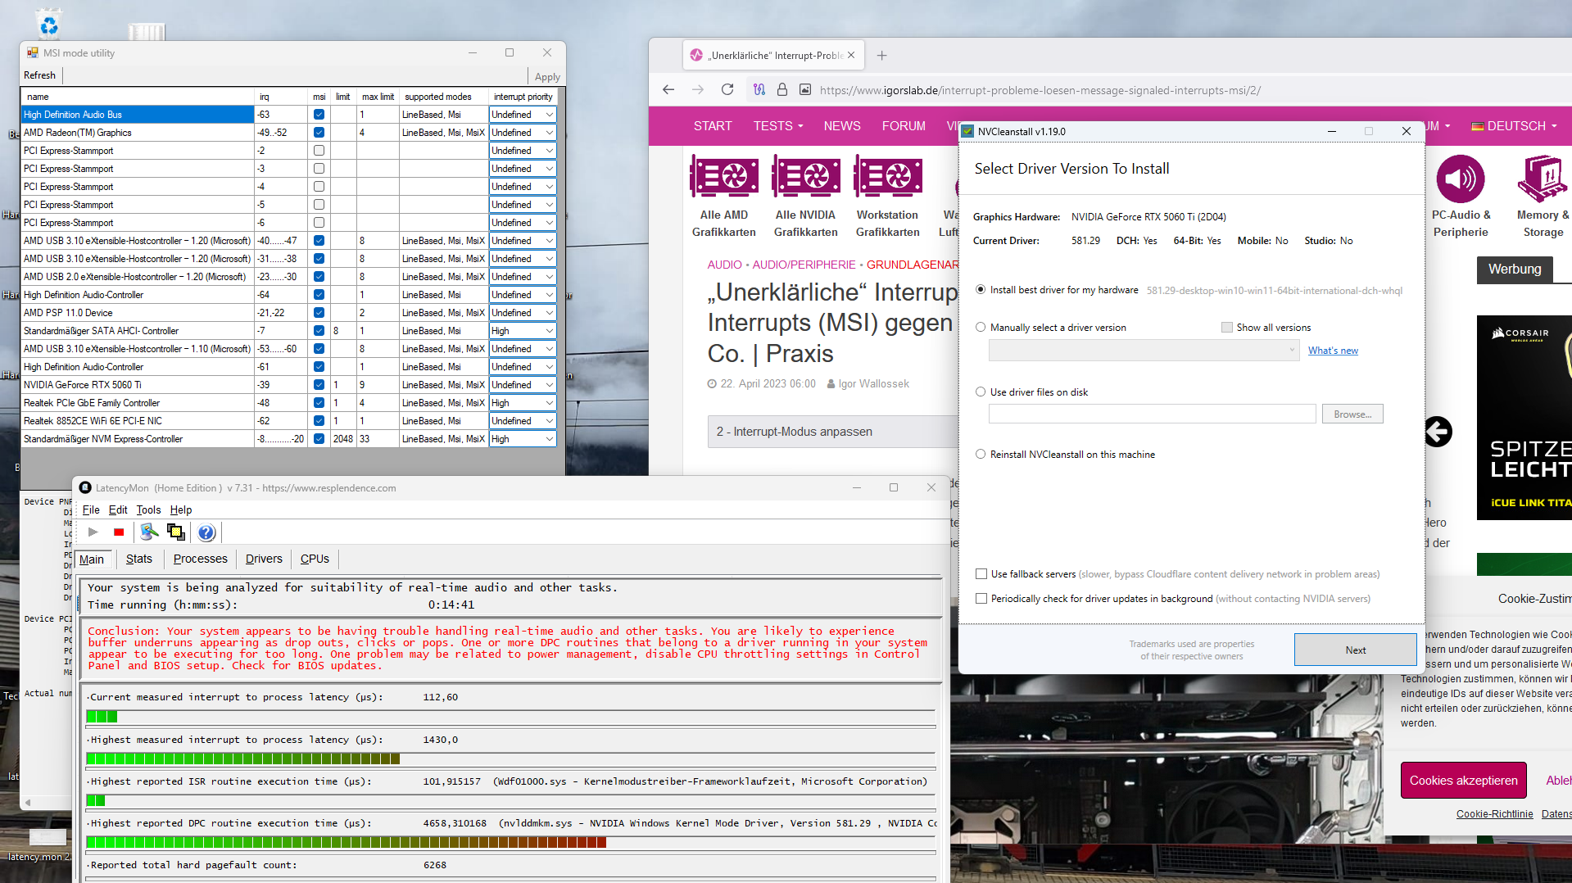Open LatencyMon File menu
Image resolution: width=1572 pixels, height=883 pixels.
pos(91,509)
